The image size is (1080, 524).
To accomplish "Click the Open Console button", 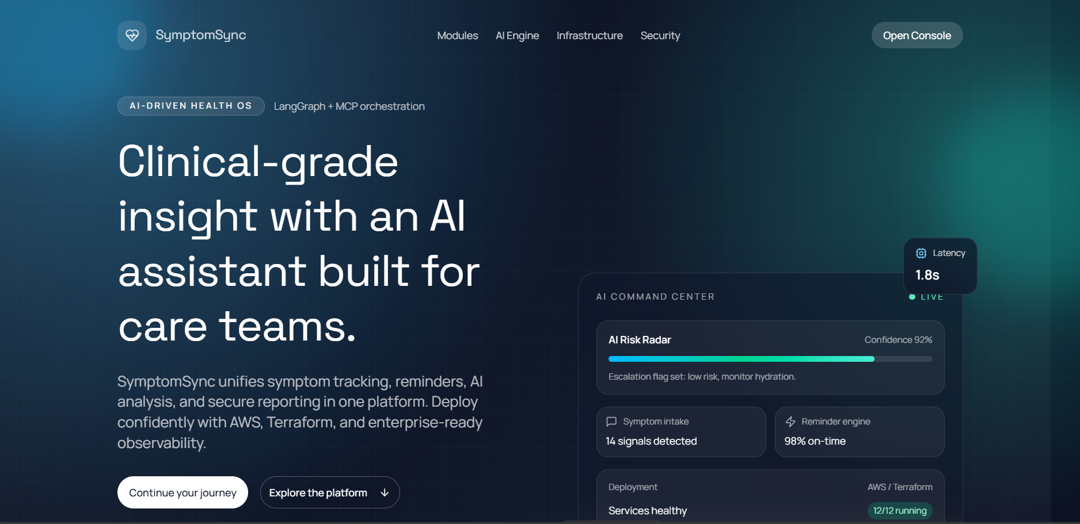I will pyautogui.click(x=917, y=35).
